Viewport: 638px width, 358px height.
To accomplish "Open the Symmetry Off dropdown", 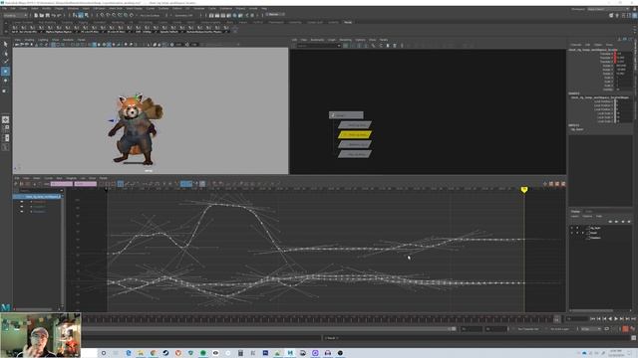I will [x=183, y=16].
